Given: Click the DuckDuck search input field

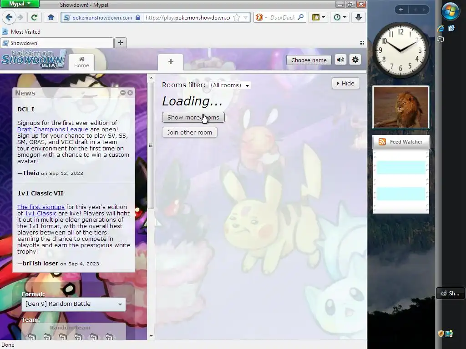Looking at the screenshot, I should point(282,18).
